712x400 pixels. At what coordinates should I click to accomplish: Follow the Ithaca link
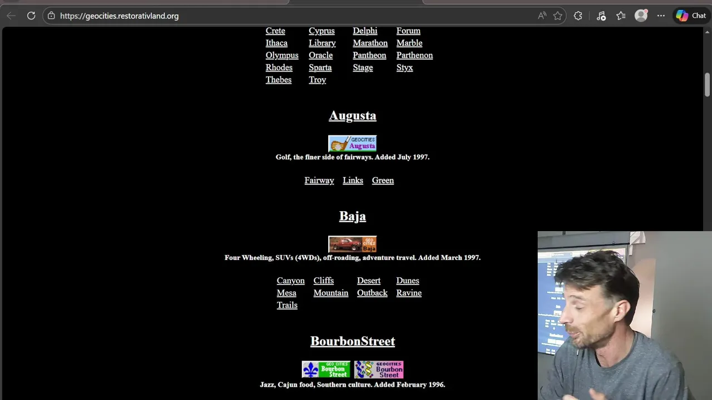(x=276, y=43)
